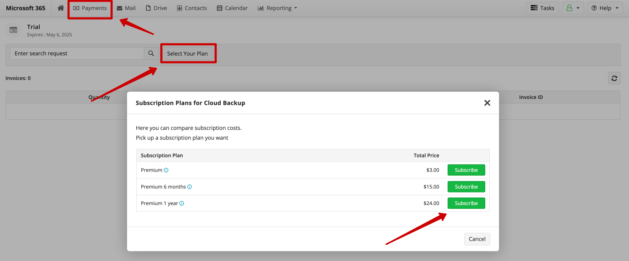Switch to Contacts section
Screen dimensions: 629x261
[x=192, y=8]
